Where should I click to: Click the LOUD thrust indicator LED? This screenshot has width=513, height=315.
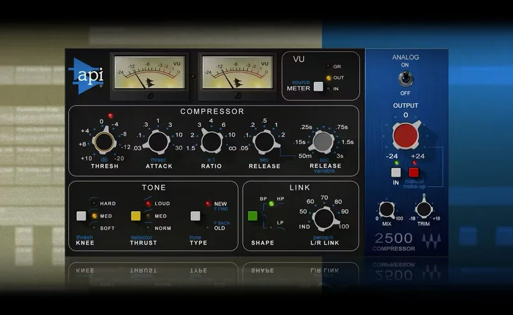click(148, 203)
